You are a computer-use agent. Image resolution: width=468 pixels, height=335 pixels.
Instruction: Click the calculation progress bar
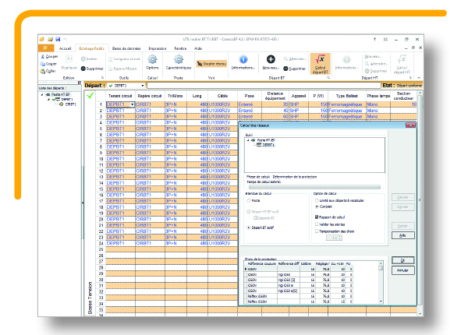[314, 187]
